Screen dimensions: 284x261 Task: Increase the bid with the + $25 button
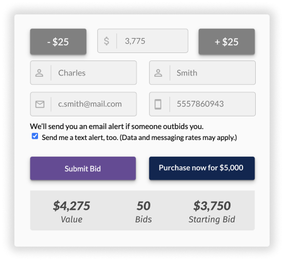226,41
